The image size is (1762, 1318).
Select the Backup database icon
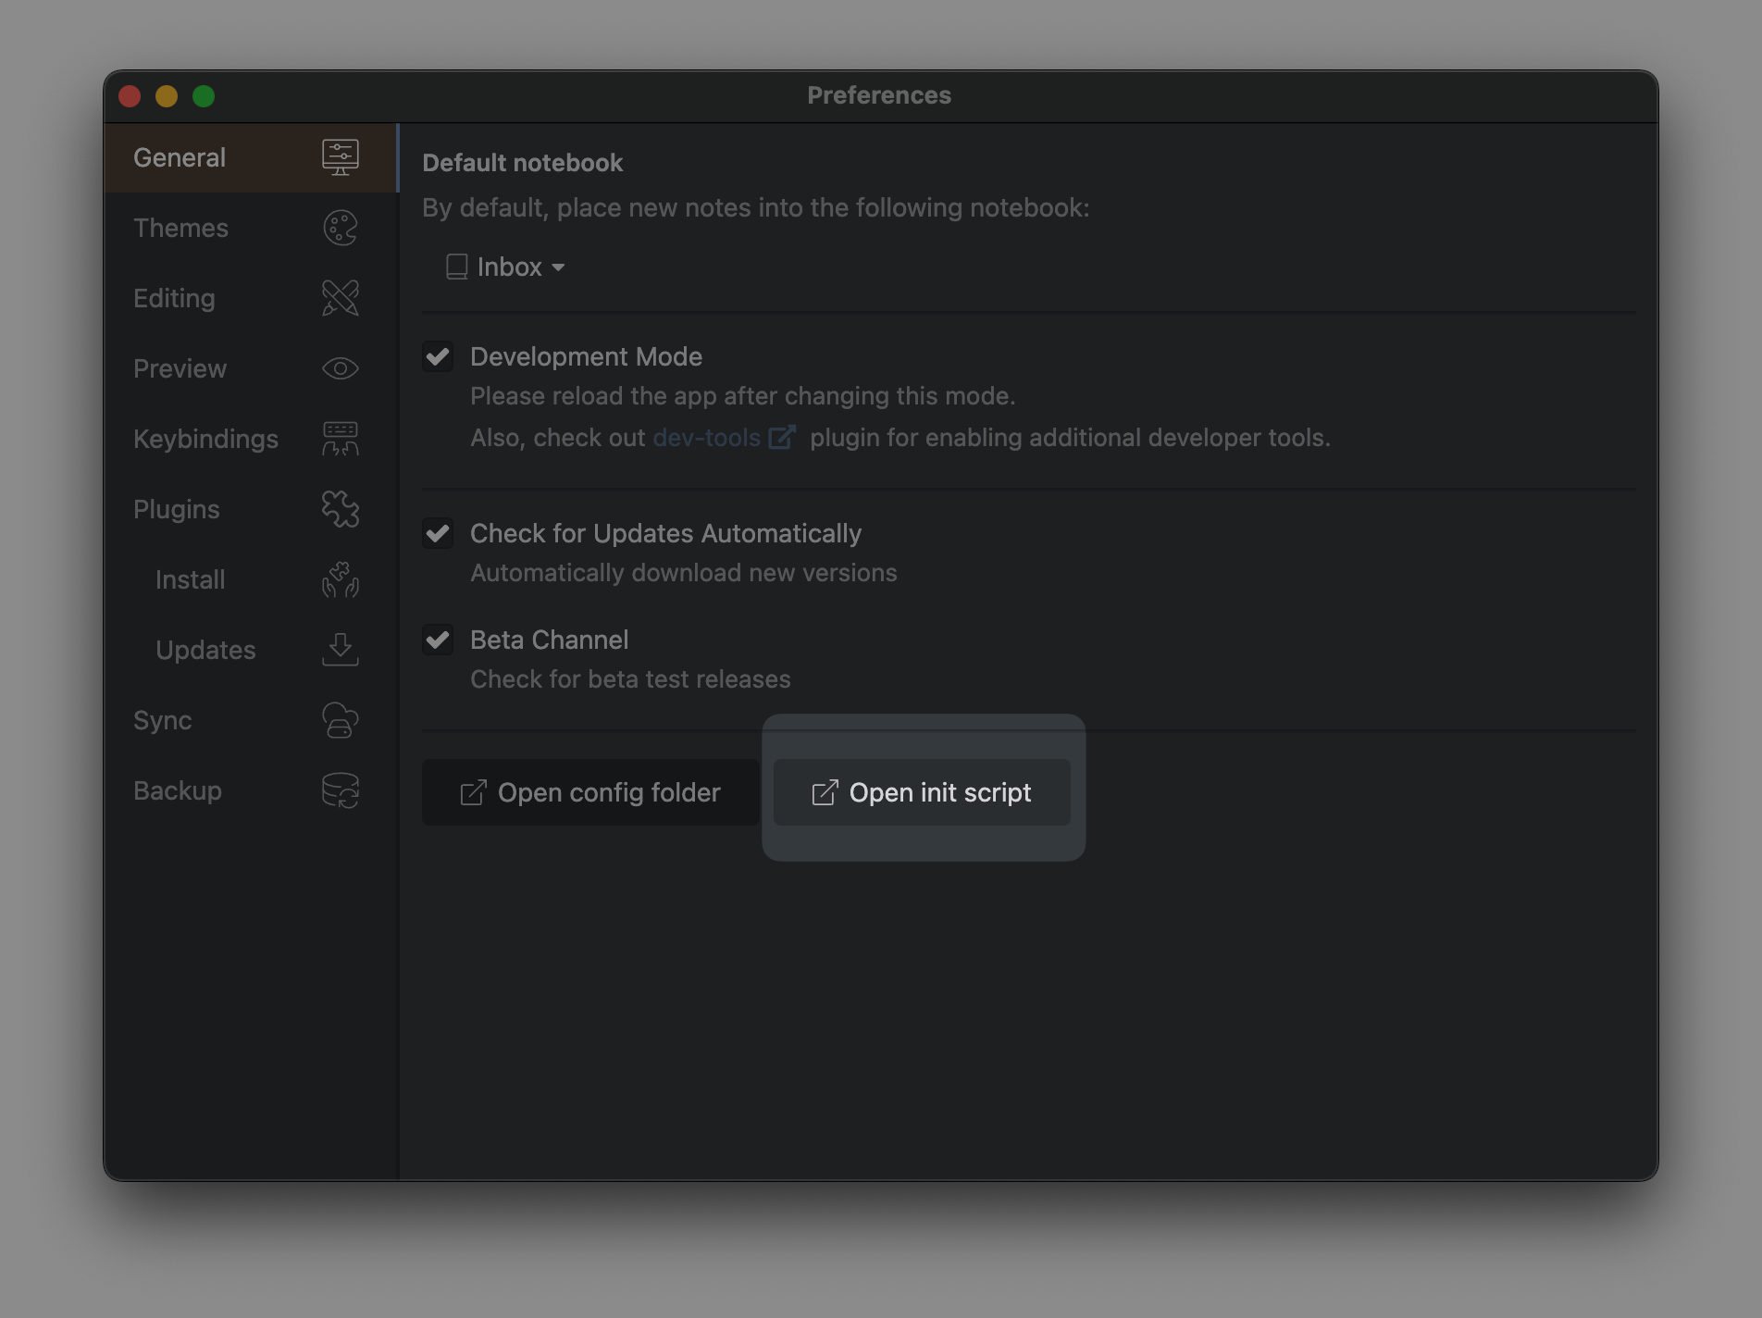(340, 790)
